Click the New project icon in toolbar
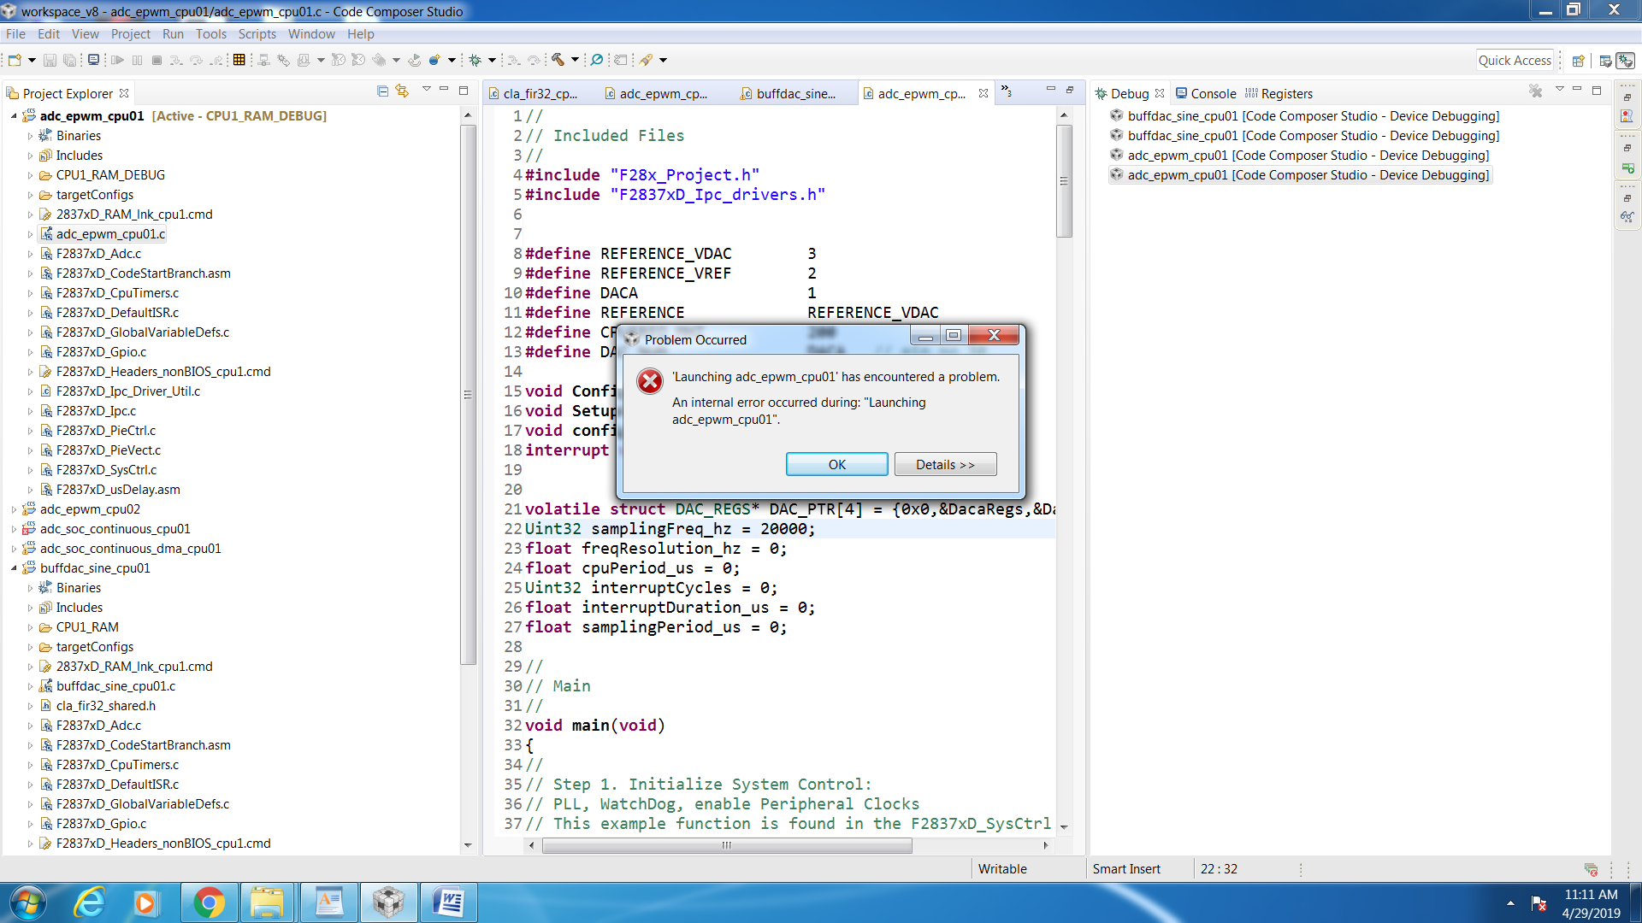 click(15, 60)
